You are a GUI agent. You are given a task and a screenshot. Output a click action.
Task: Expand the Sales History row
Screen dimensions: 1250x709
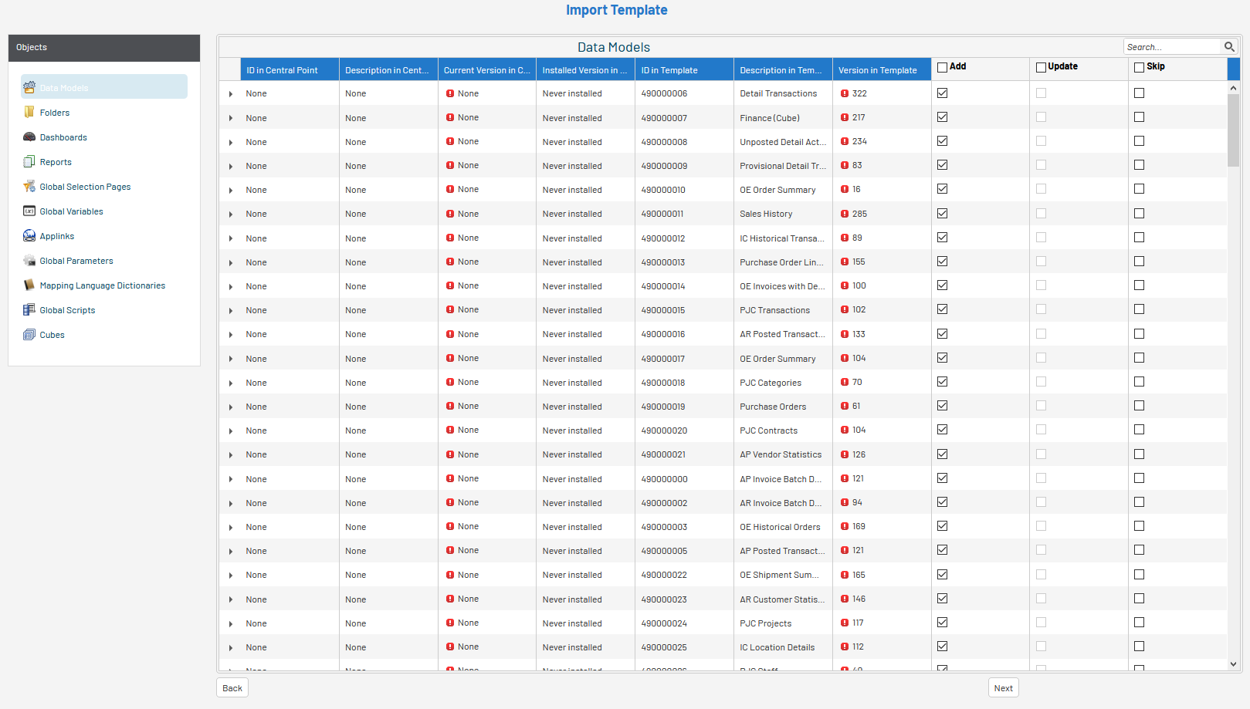[x=231, y=214]
